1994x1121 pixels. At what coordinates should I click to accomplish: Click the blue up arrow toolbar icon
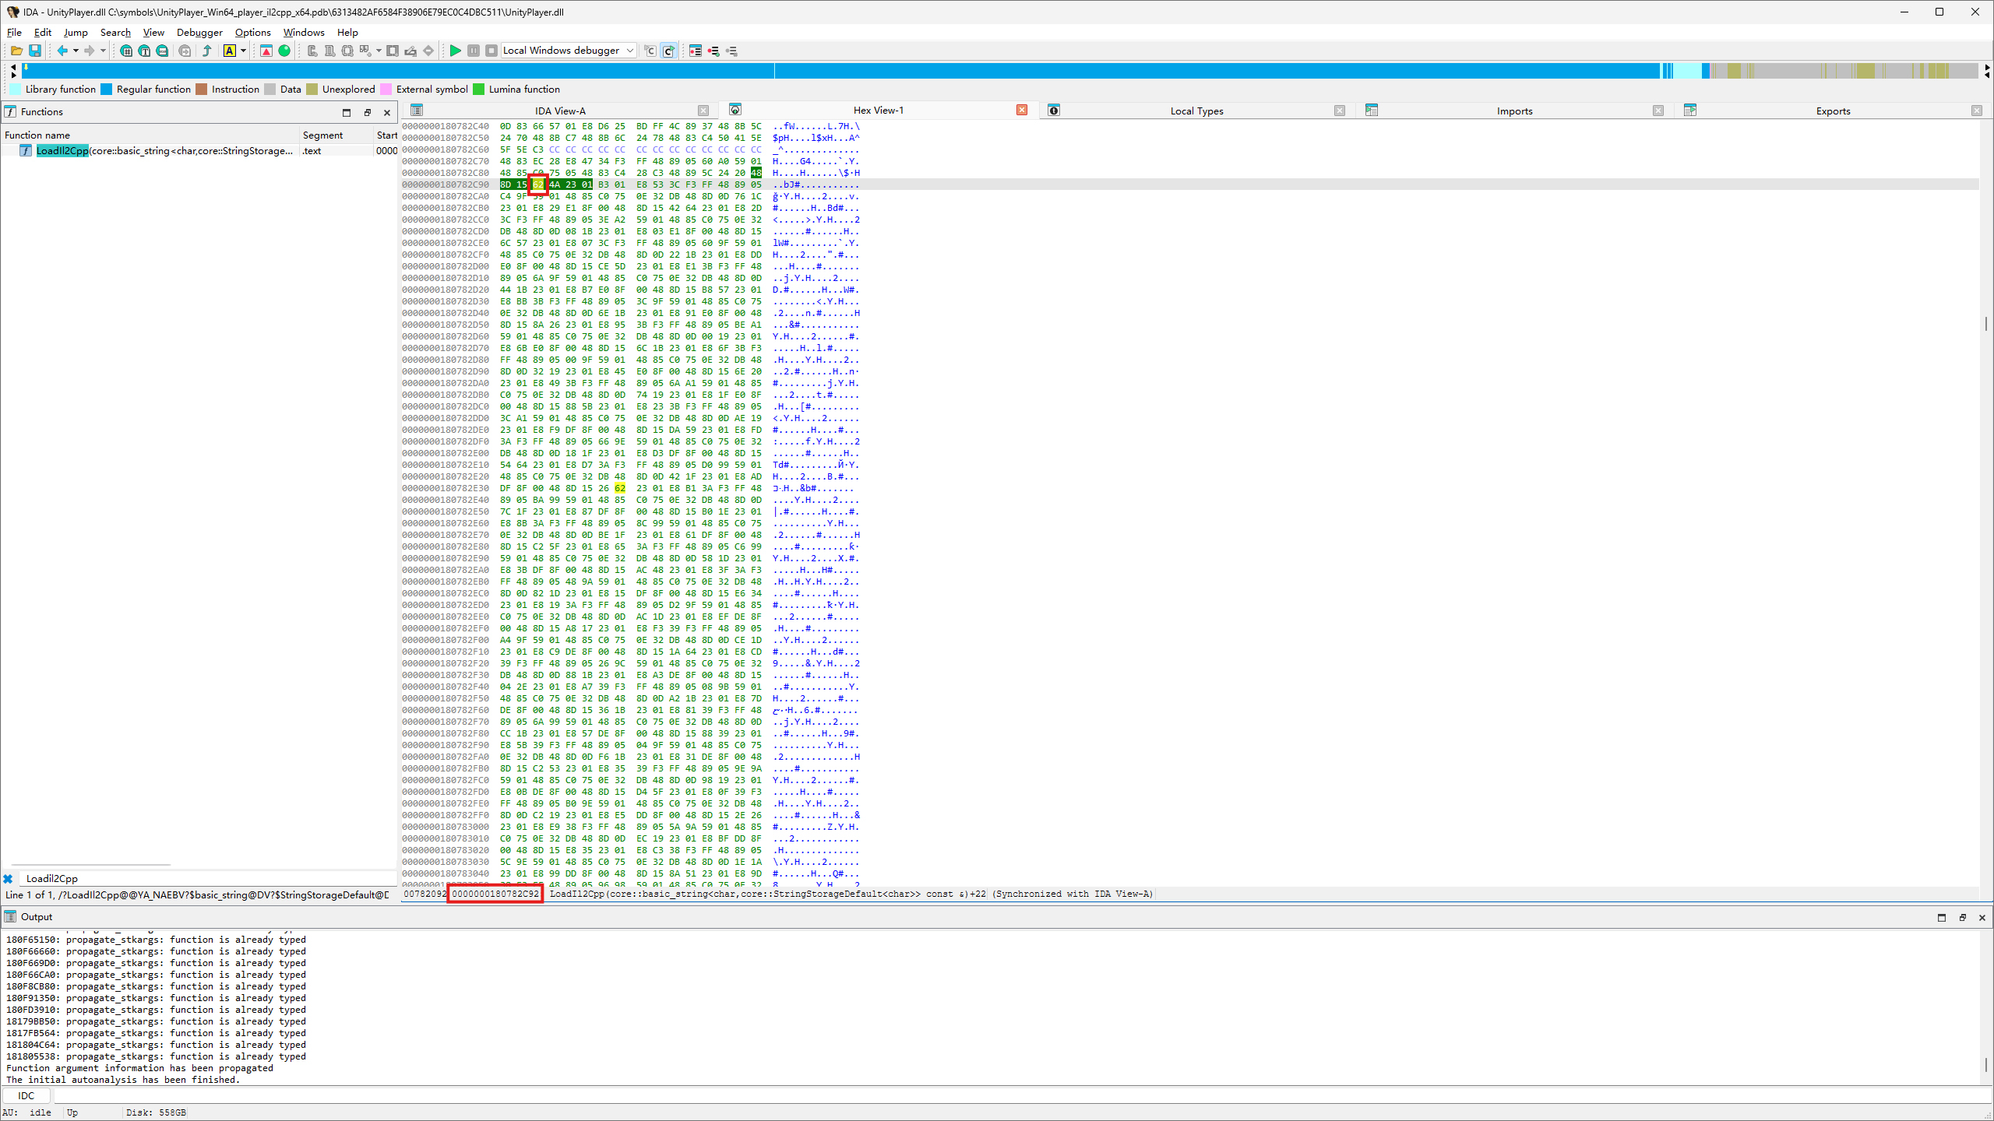(x=207, y=51)
